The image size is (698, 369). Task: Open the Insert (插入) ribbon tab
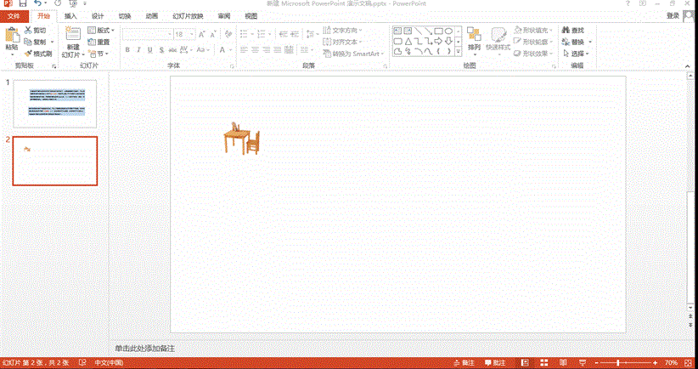(70, 16)
